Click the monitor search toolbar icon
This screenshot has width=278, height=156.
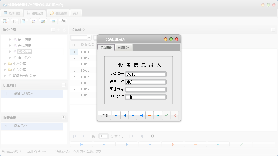tap(43, 21)
